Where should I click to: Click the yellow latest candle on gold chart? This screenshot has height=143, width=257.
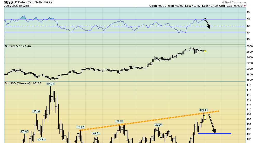click(205, 51)
